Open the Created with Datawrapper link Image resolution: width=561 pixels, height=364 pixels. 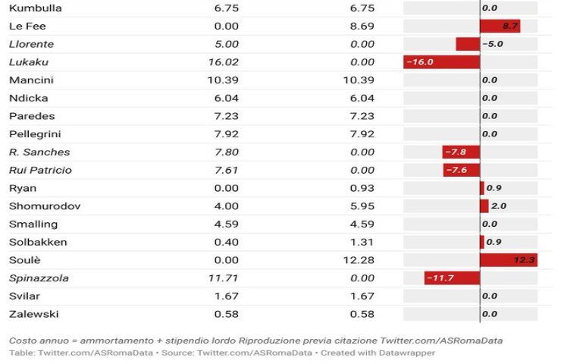click(378, 353)
